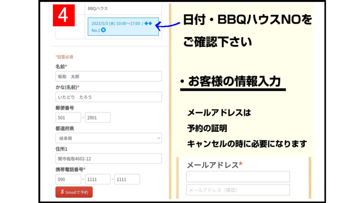Open the 都道府県 prefecture dropdown
This screenshot has height=203, width=360.
pyautogui.click(x=108, y=138)
